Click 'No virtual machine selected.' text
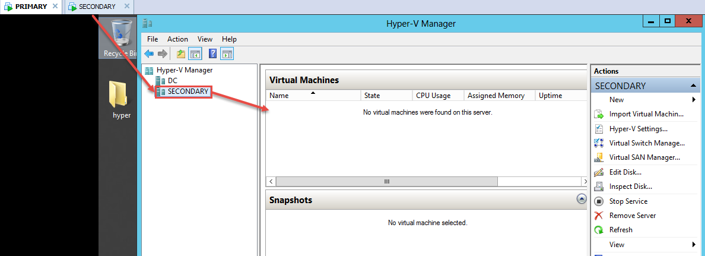Screen dimensions: 705x256 tap(428, 223)
